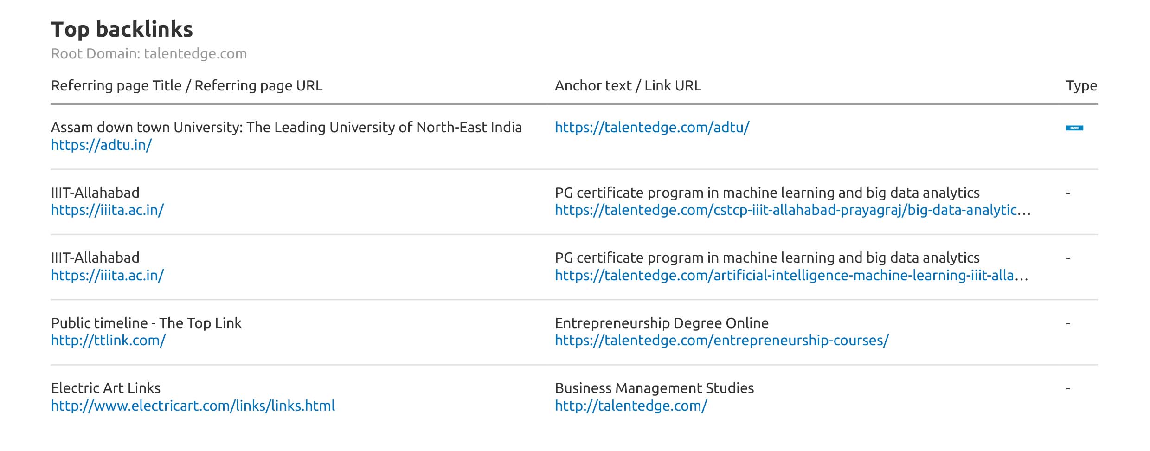The height and width of the screenshot is (451, 1150).
Task: Open the artificial-intelligence-machine-learning talentedge link
Action: tap(791, 276)
